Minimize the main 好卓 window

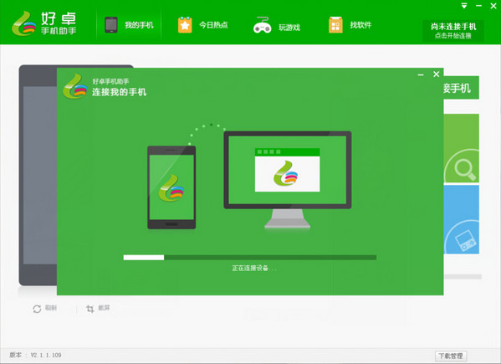pyautogui.click(x=478, y=6)
